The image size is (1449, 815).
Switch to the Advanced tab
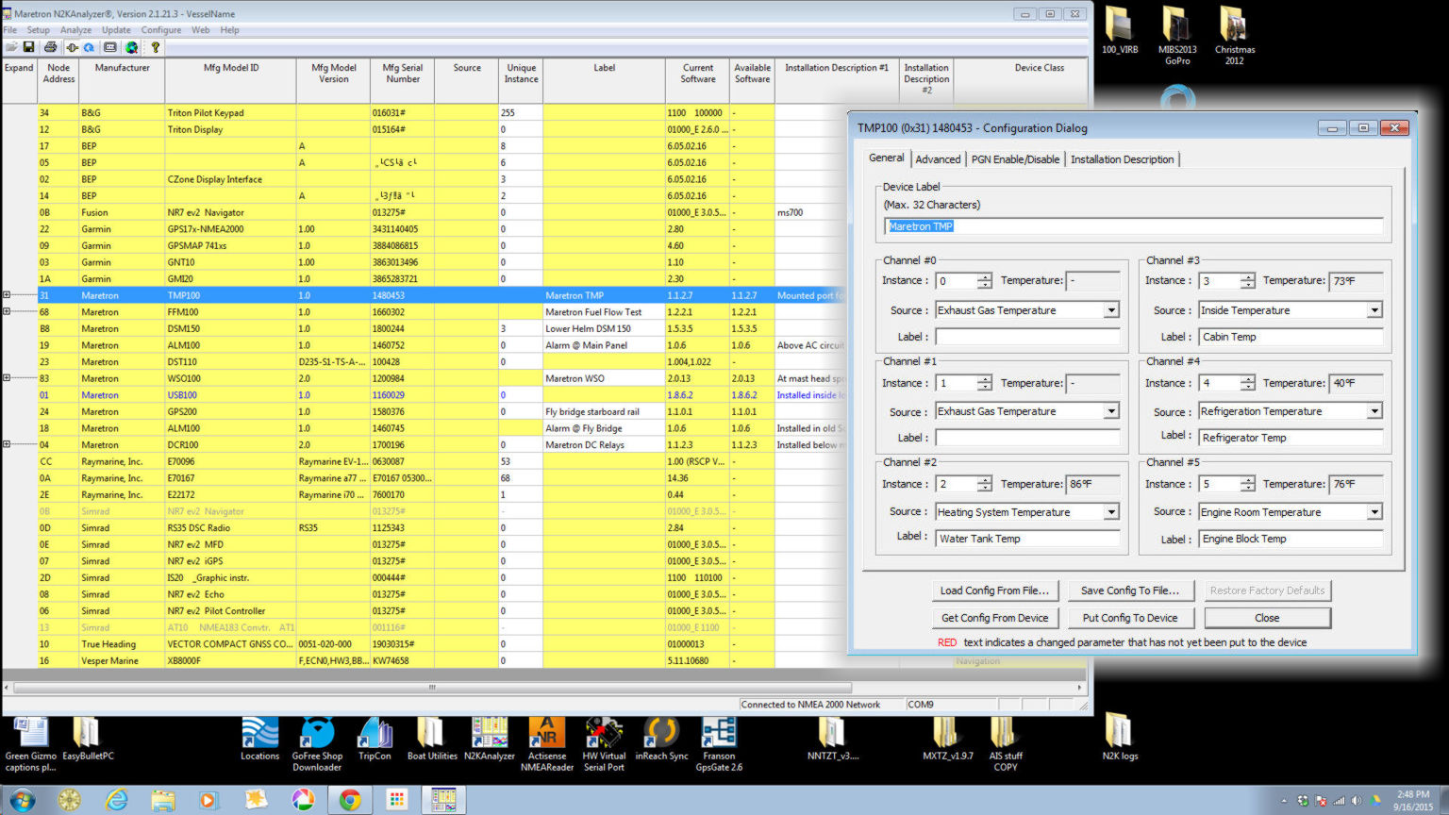938,159
